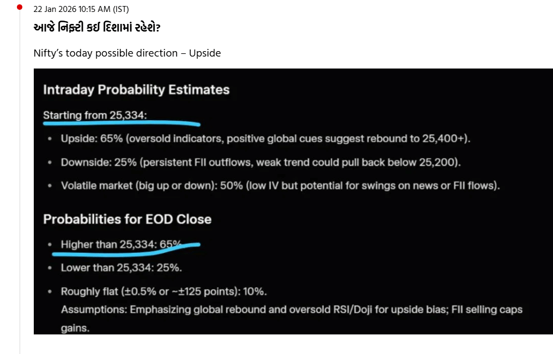Click the grey vertical timeline line
Image resolution: width=553 pixels, height=354 pixels.
[x=20, y=190]
